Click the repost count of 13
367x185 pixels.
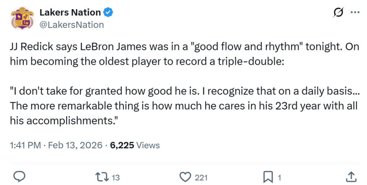[x=116, y=177]
